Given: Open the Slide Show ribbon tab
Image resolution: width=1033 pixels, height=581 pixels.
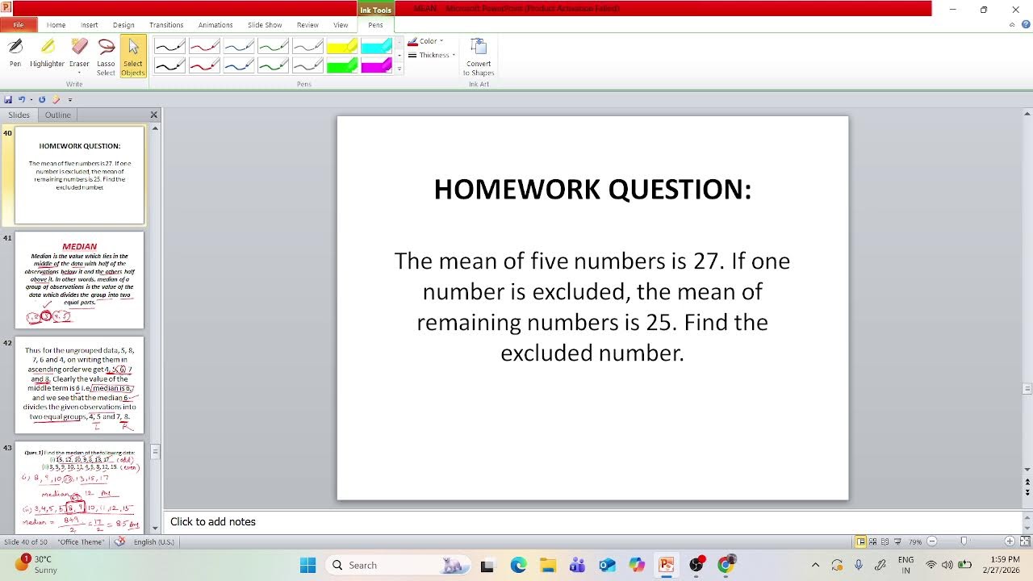Looking at the screenshot, I should [265, 25].
